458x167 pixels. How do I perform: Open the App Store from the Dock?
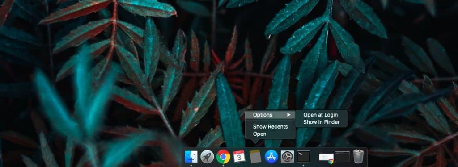tap(271, 157)
